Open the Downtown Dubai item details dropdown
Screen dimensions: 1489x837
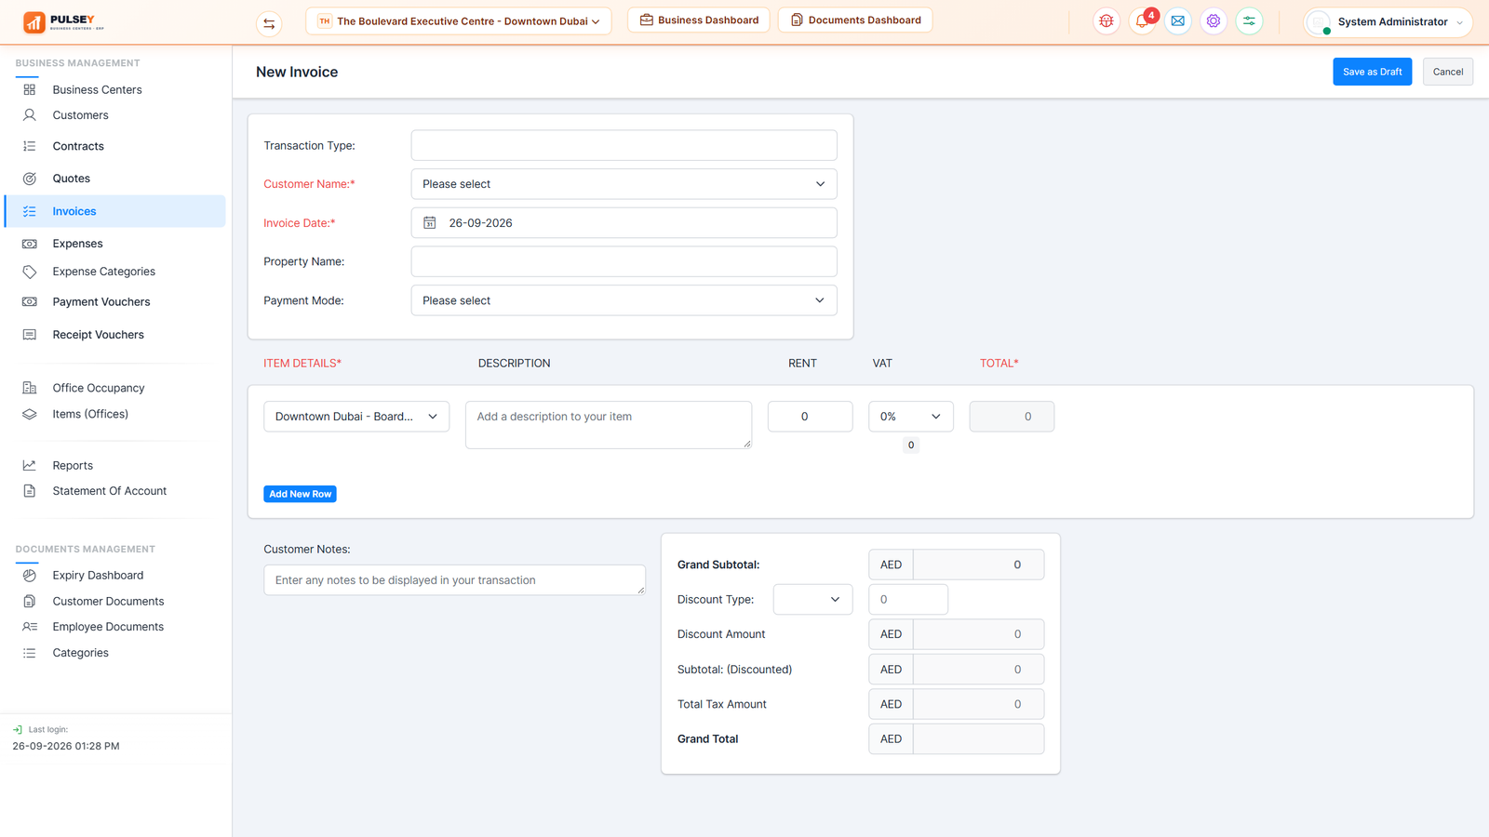[x=356, y=417]
